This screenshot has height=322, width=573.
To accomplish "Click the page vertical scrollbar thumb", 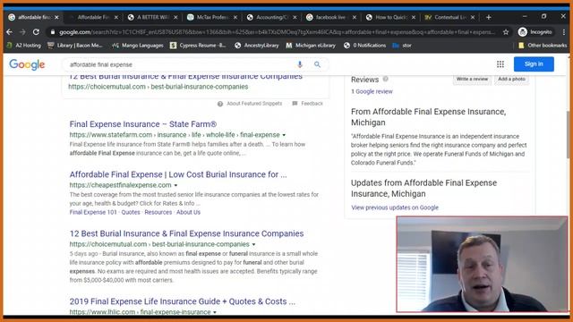I will (568, 134).
